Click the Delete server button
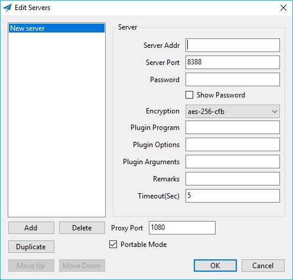 pyautogui.click(x=82, y=228)
